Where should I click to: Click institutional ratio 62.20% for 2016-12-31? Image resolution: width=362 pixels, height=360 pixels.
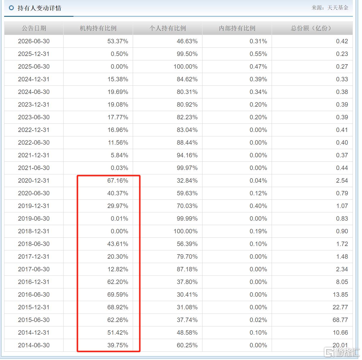118,282
